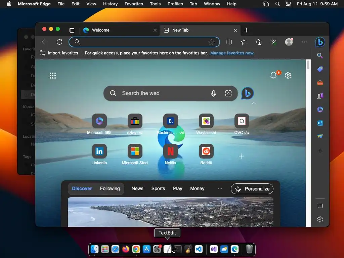Open macOS Control Center icon
Screen dimensions: 344x258
pos(289,4)
